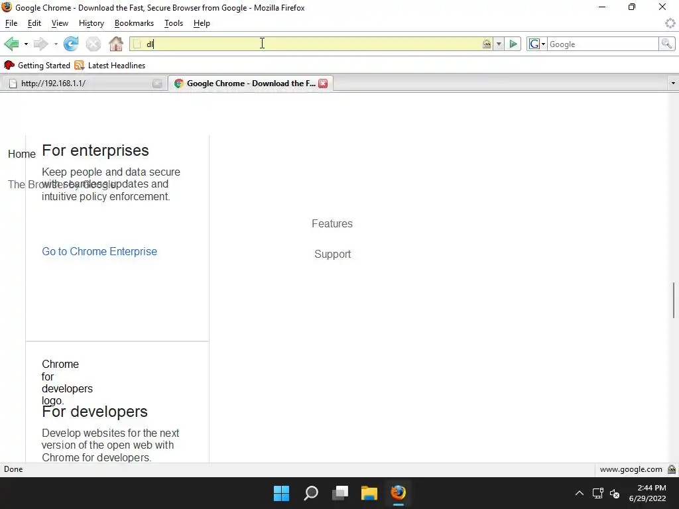Viewport: 679px width, 509px height.
Task: Click the green Go button
Action: tap(513, 44)
